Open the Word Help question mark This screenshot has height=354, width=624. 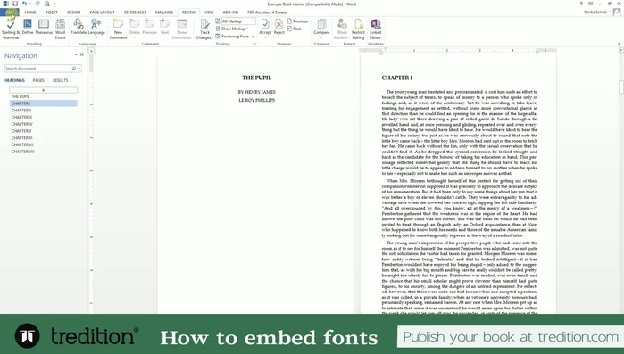[x=581, y=4]
